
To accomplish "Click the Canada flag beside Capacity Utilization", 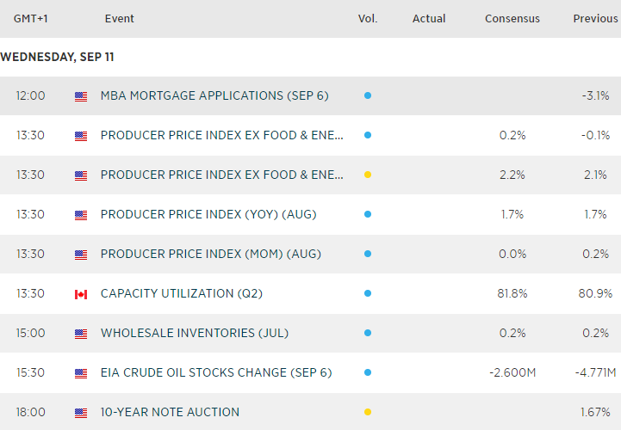I will point(81,294).
